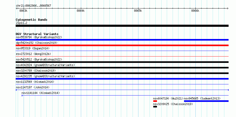Select the blue nsv4292235 variant bar
This screenshot has width=236, height=117.
pyautogui.click(x=122, y=79)
